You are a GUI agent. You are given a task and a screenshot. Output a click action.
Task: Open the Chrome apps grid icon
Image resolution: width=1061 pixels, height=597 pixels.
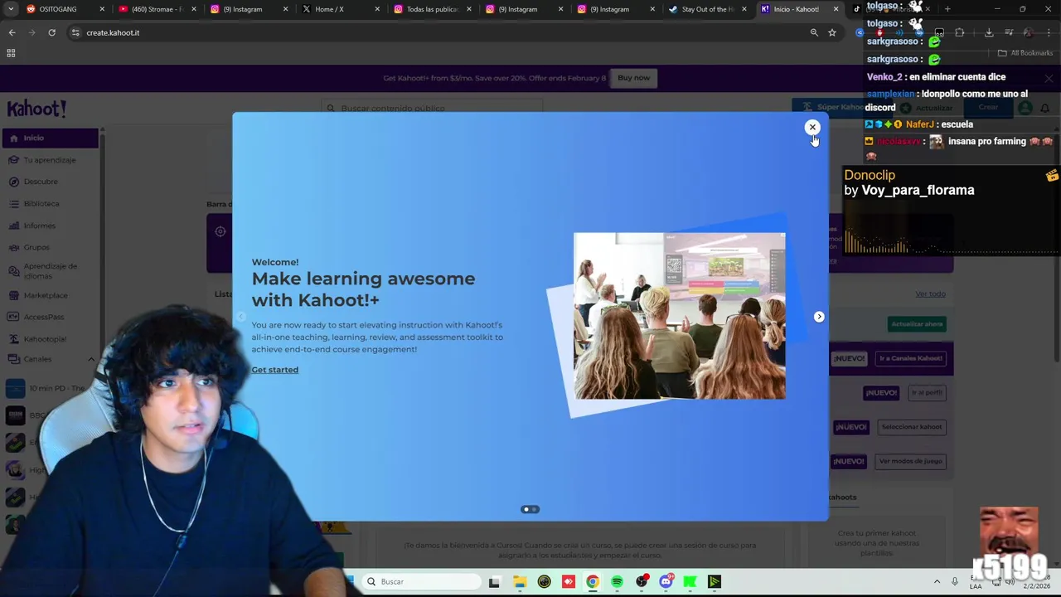click(x=11, y=53)
